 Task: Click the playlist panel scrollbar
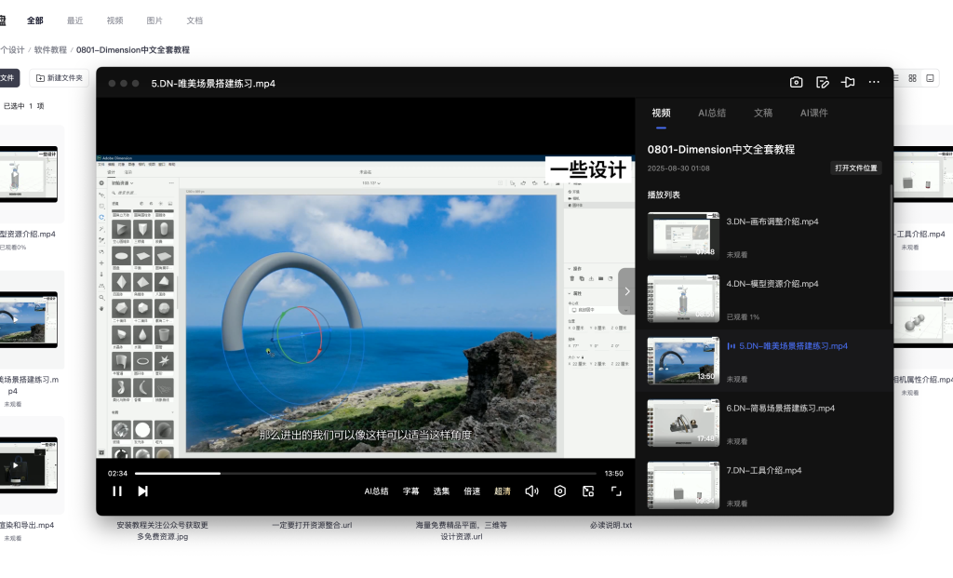[891, 254]
